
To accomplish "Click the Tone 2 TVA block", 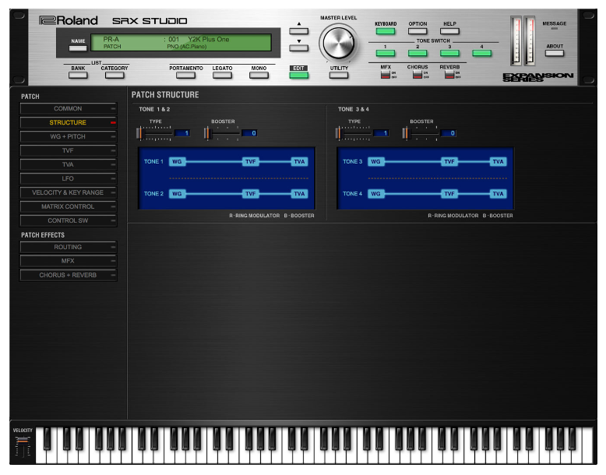I will coord(300,194).
